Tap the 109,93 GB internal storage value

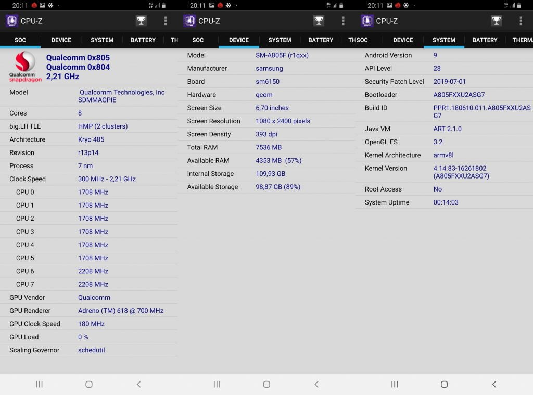pos(271,174)
